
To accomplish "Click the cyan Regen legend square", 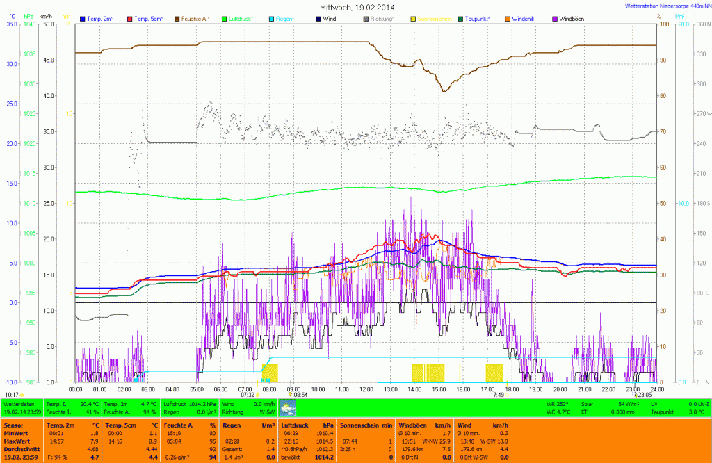I will click(x=272, y=17).
